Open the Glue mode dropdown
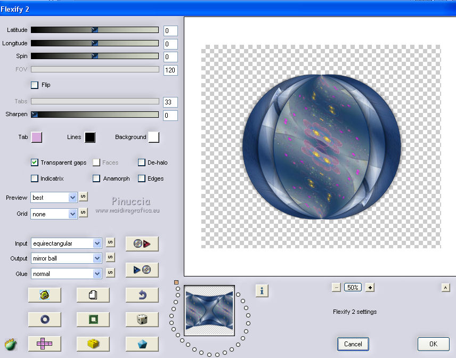 click(x=66, y=274)
